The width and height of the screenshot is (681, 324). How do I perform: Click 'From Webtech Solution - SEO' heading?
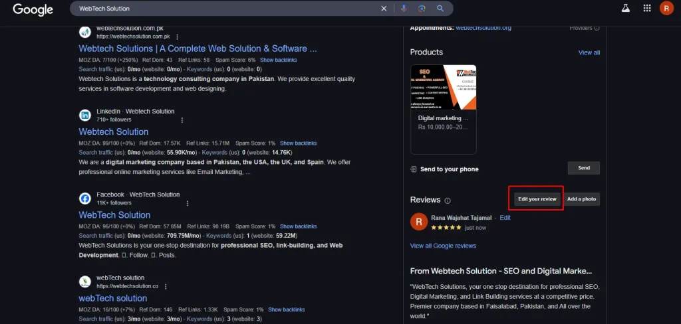(501, 271)
